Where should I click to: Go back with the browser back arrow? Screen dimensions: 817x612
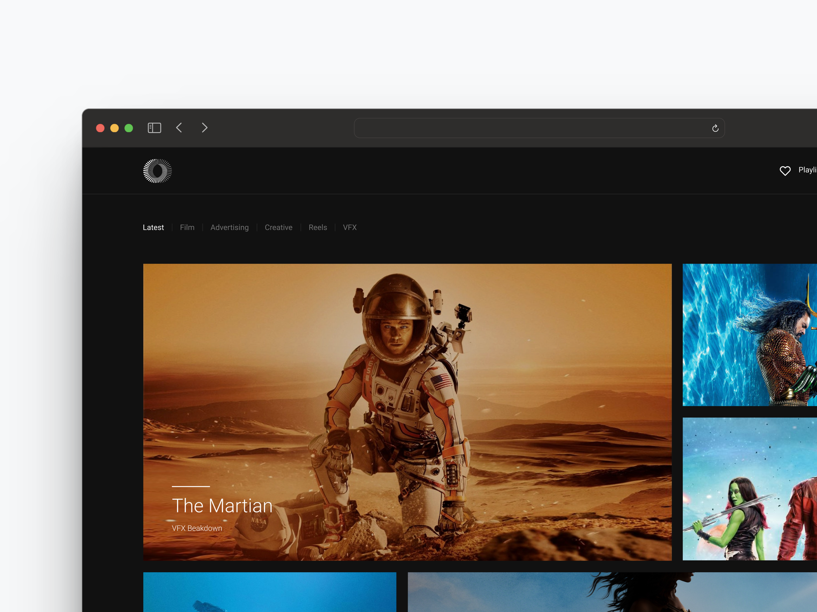(x=179, y=128)
